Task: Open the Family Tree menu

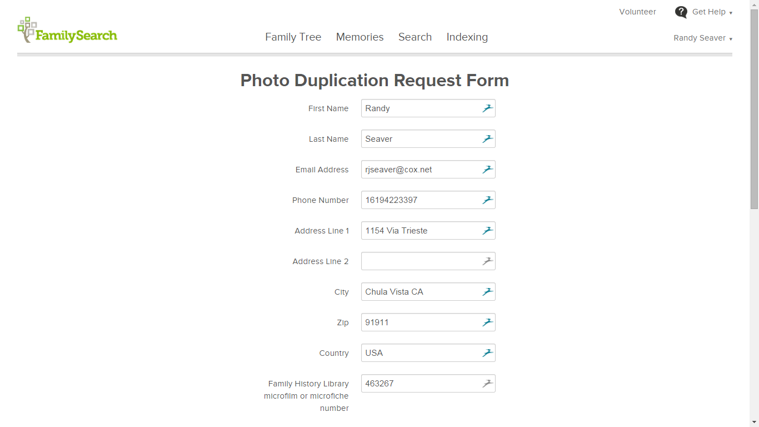Action: (293, 37)
